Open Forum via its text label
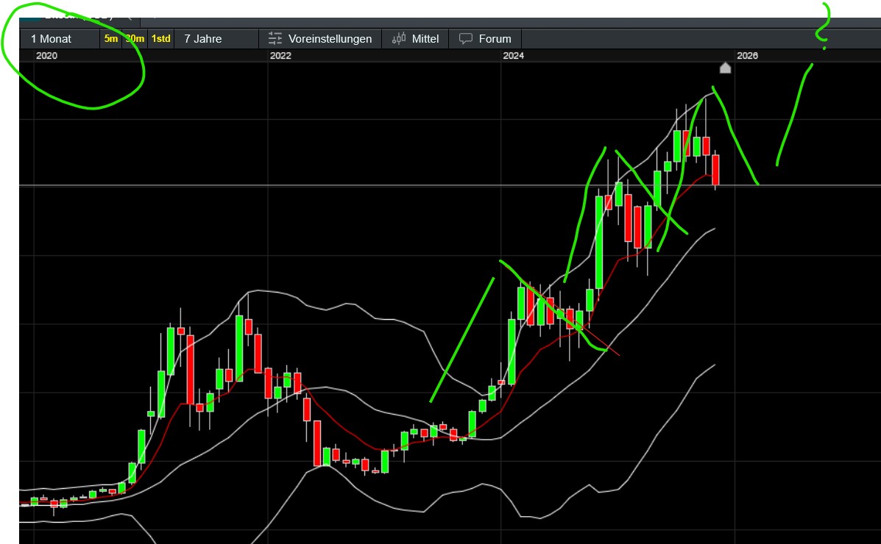Viewport: 881px width, 544px height. pyautogui.click(x=495, y=39)
